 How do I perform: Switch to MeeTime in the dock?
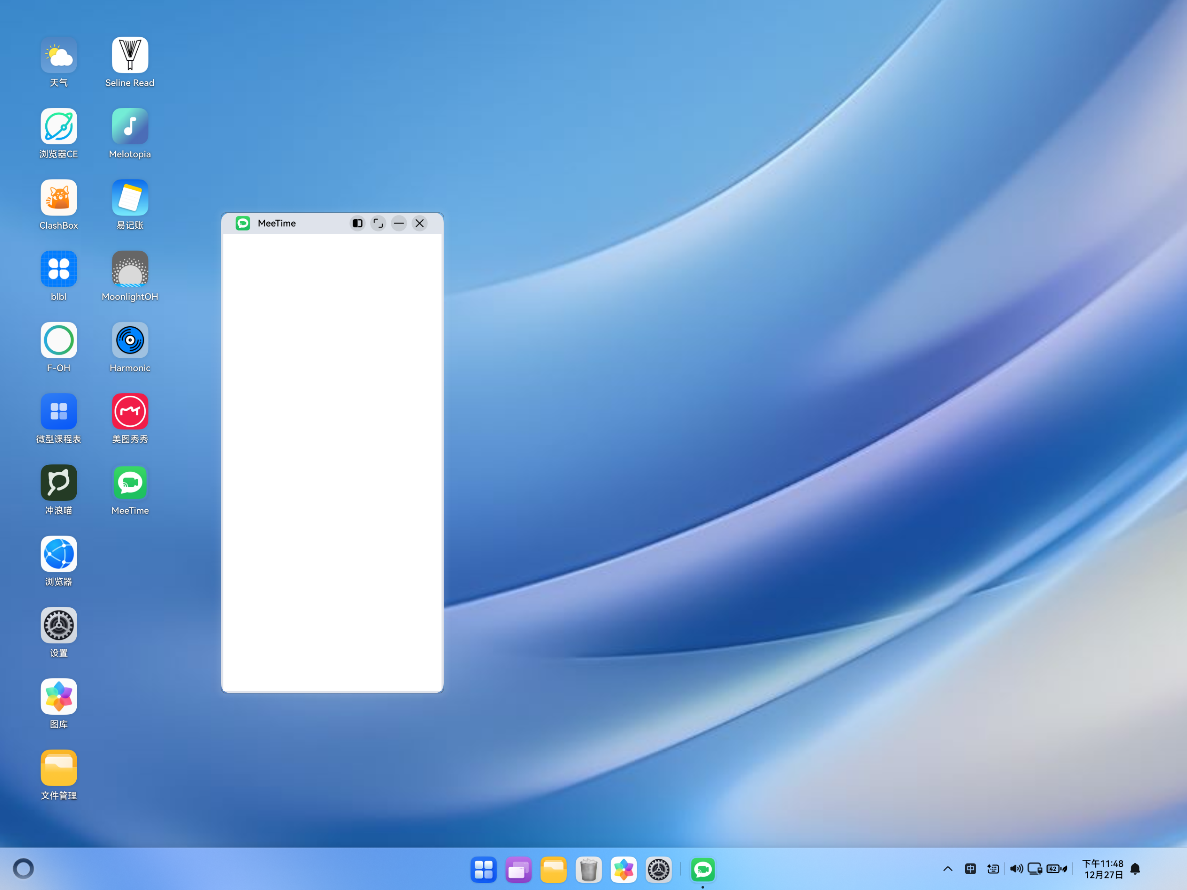tap(702, 869)
